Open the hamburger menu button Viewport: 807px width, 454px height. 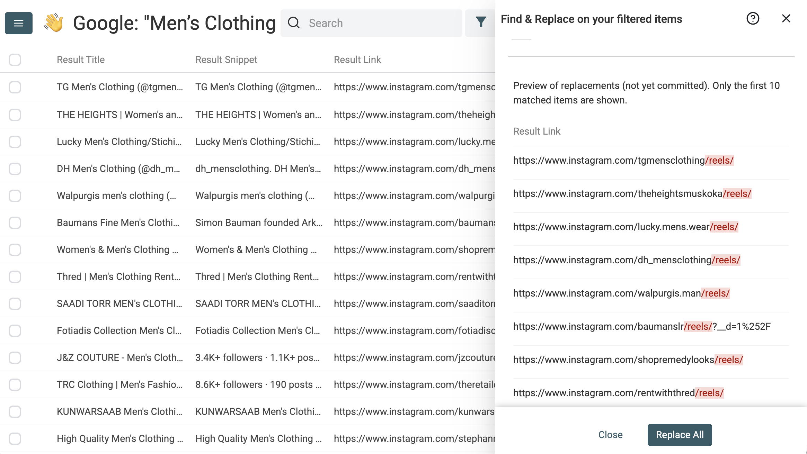tap(19, 23)
